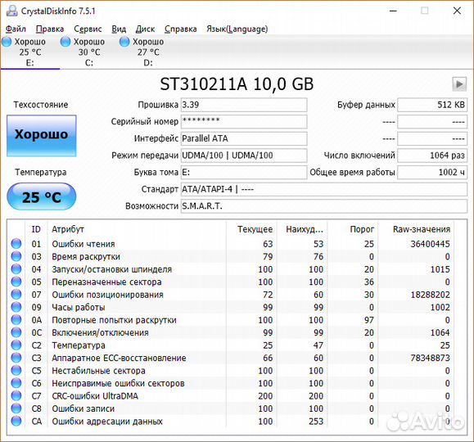Click the status orb of Аппаратное ECC-восстановление row
This screenshot has width=474, height=442.
pos(16,358)
